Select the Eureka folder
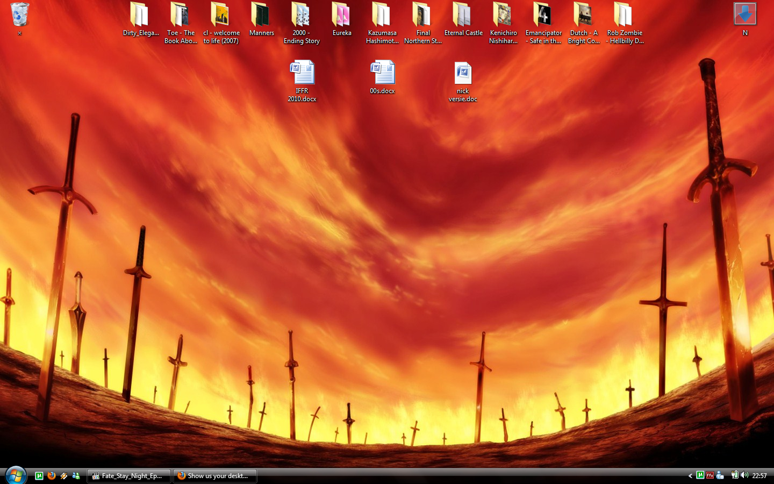Viewport: 774px width, 484px height. pos(342,19)
